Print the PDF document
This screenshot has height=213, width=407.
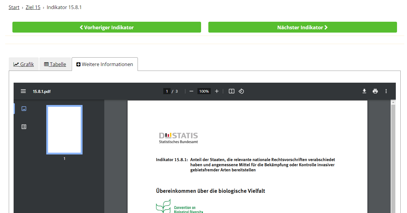[x=375, y=91]
